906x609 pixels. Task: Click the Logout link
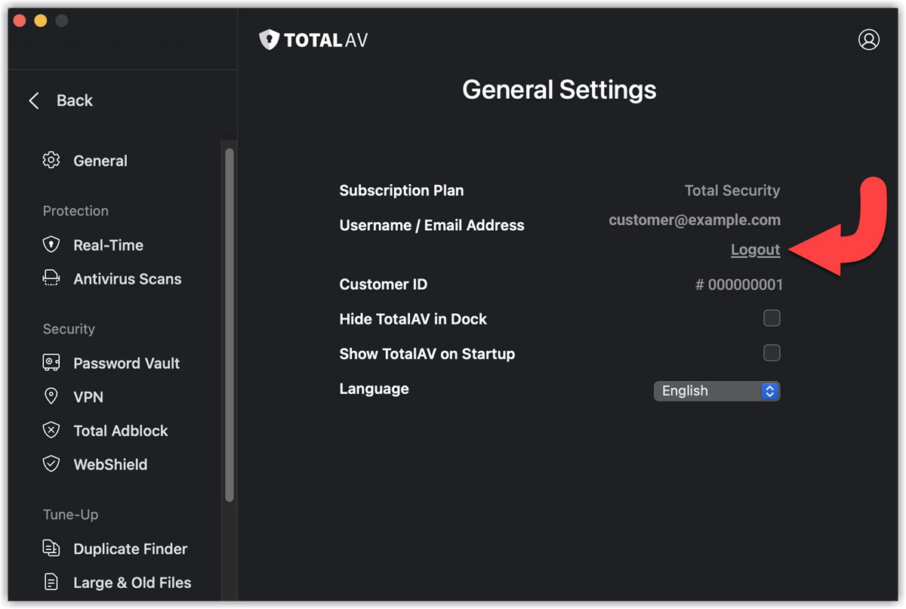pos(755,250)
